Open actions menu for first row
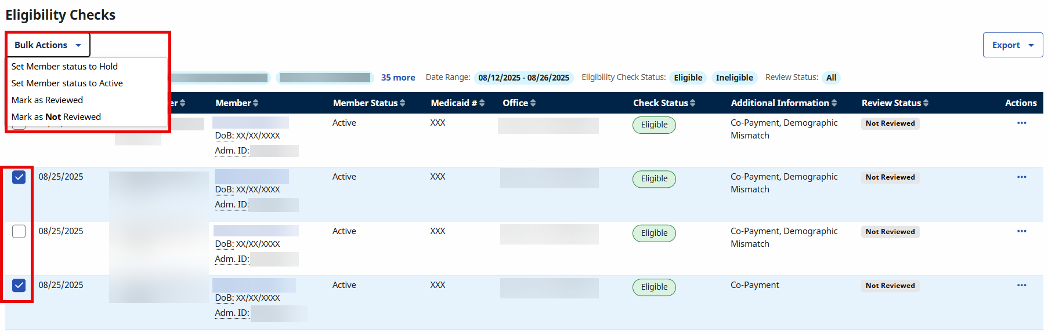This screenshot has width=1048, height=332. coord(1021,123)
